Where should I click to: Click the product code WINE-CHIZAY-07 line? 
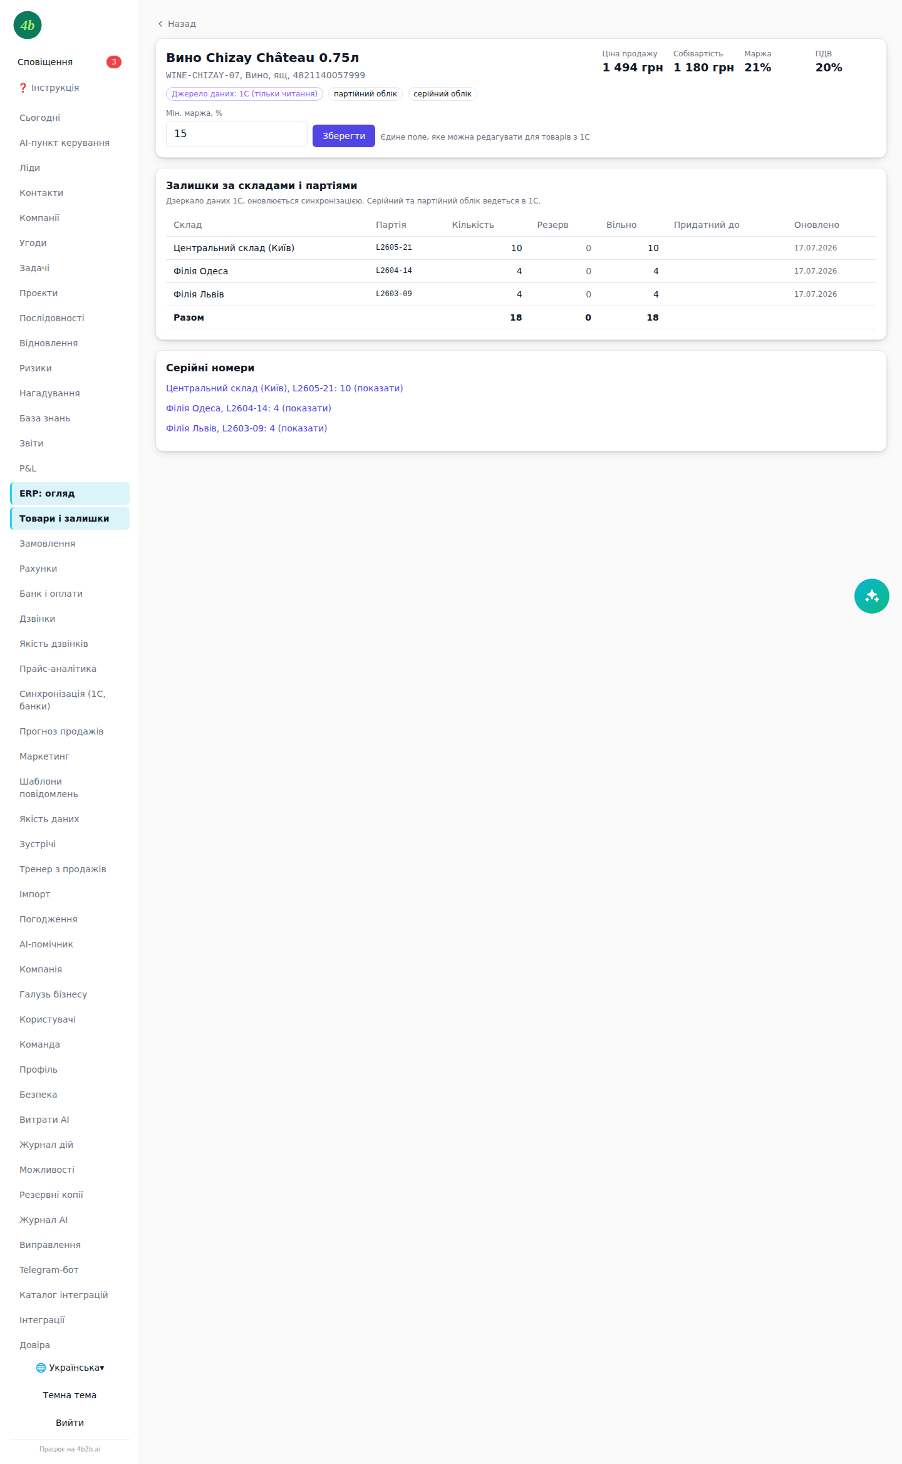(x=266, y=75)
